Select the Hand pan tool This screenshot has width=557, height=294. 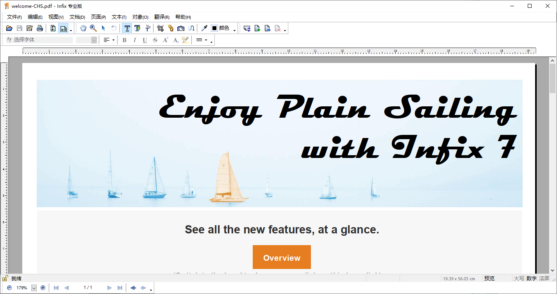(83, 28)
